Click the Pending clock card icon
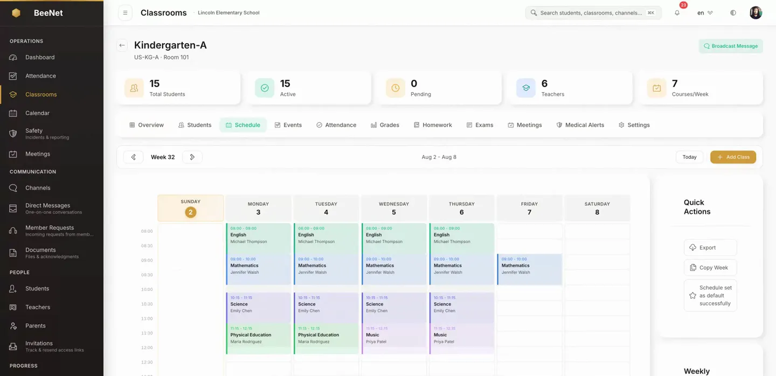Screen dimensions: 776x376 [396, 88]
